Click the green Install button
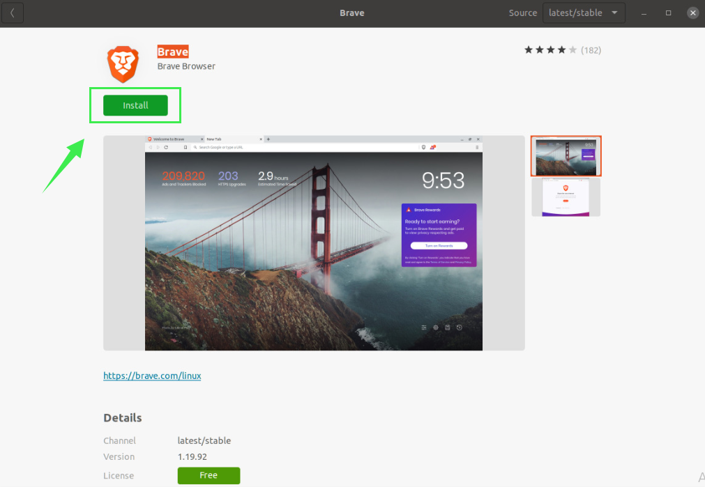The image size is (705, 487). (135, 105)
